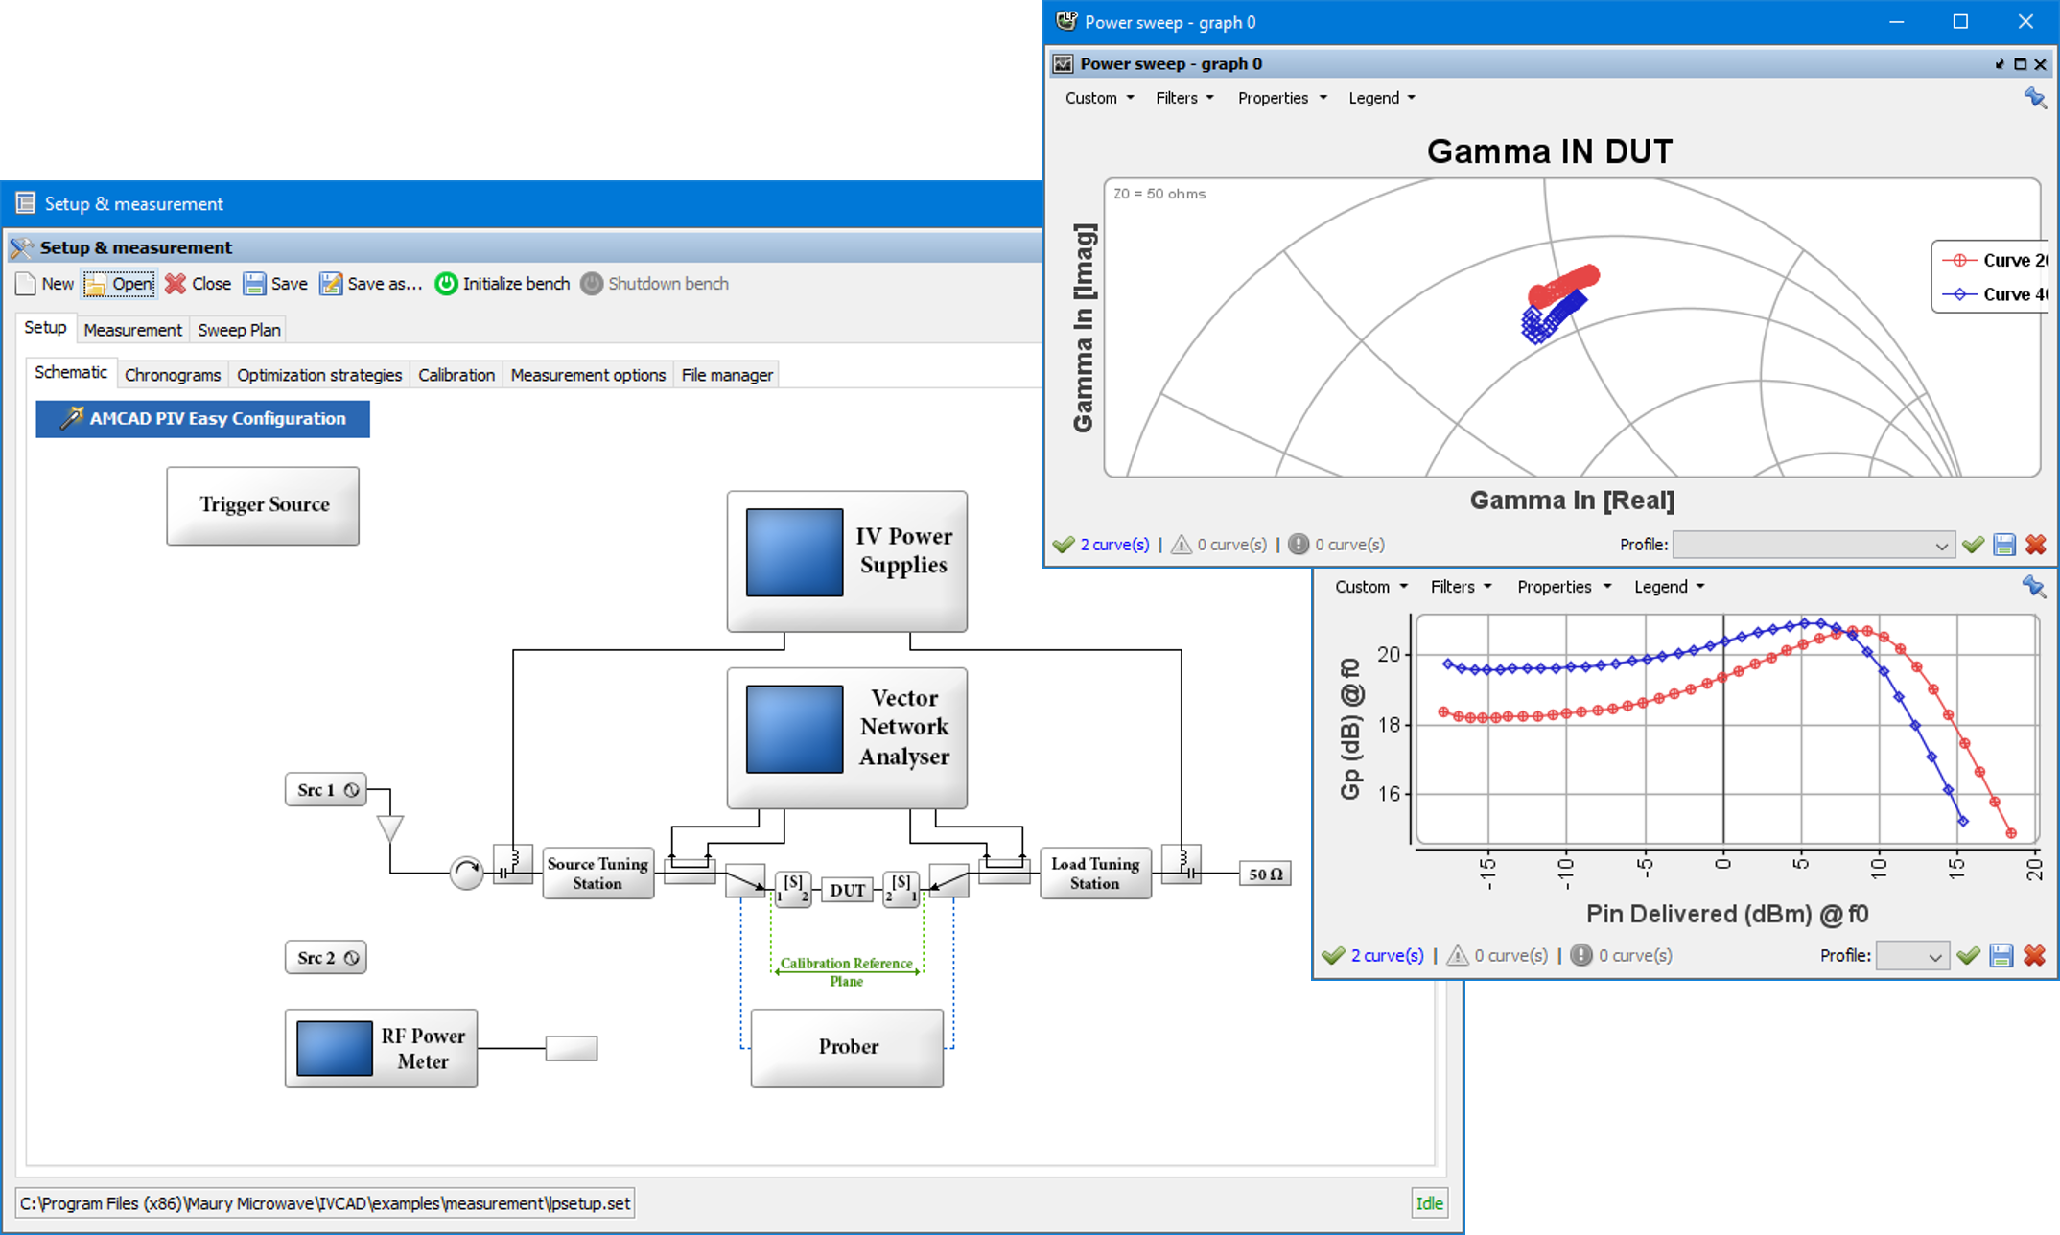This screenshot has height=1235, width=2060.
Task: Click the DUT block in schematic
Action: 848,890
